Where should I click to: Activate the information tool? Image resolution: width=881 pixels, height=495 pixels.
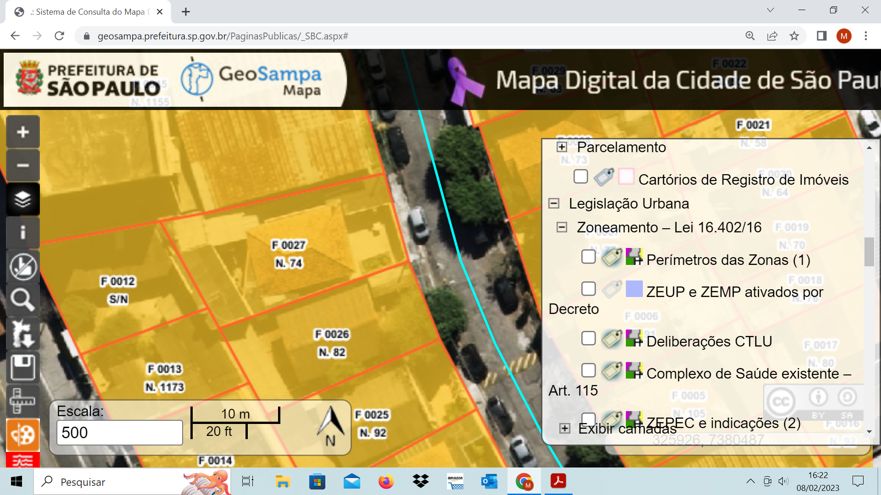23,232
